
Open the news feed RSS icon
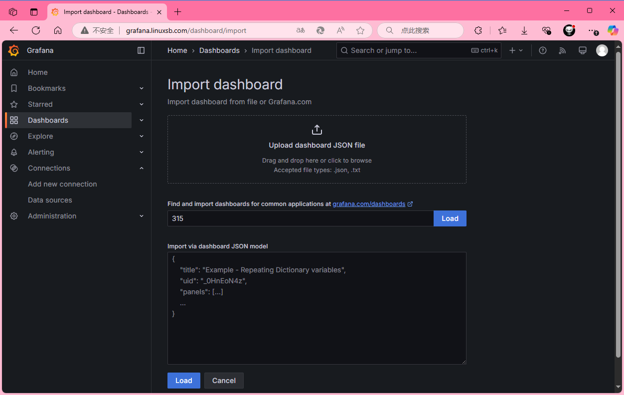click(563, 50)
